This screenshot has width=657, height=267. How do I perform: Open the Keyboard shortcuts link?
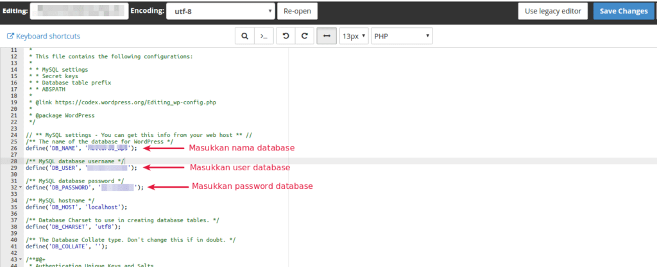point(47,36)
